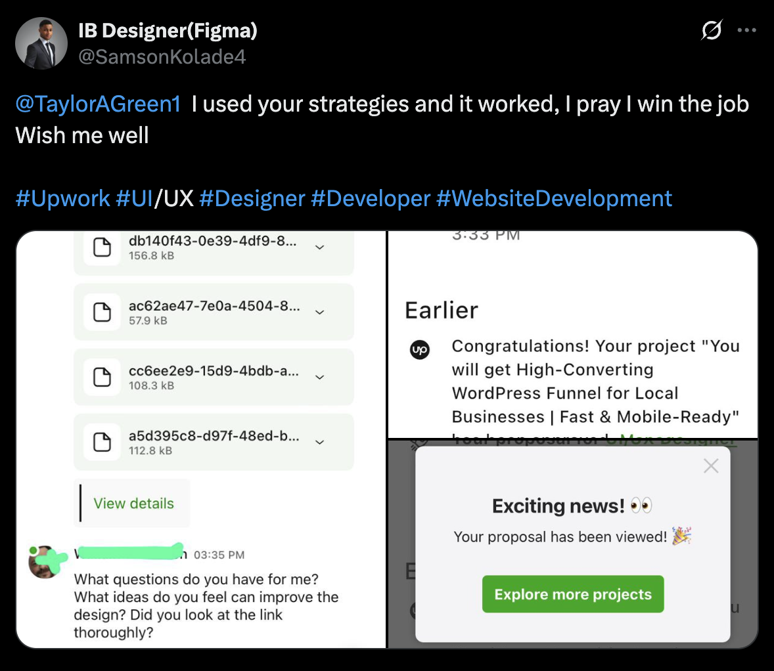
Task: Expand the ac62ae47 file chevron
Action: click(320, 313)
